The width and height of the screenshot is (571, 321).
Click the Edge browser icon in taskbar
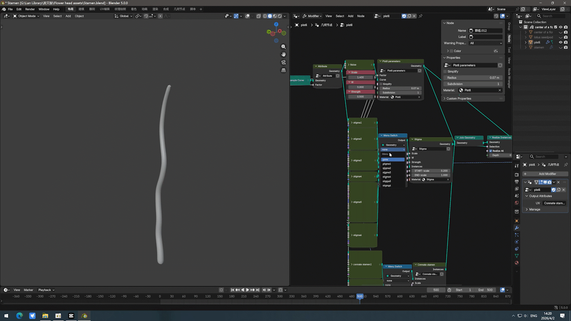pyautogui.click(x=19, y=316)
